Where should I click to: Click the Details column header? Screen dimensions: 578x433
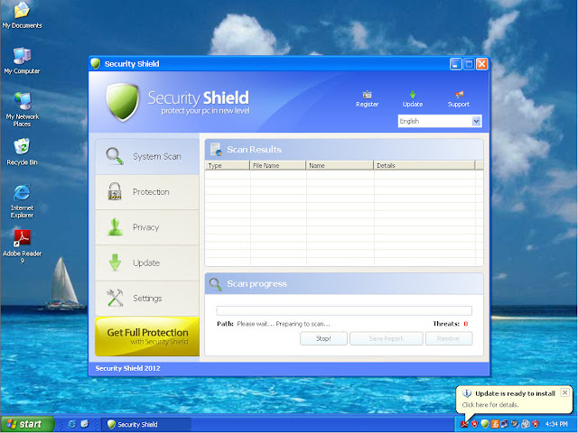coord(424,165)
